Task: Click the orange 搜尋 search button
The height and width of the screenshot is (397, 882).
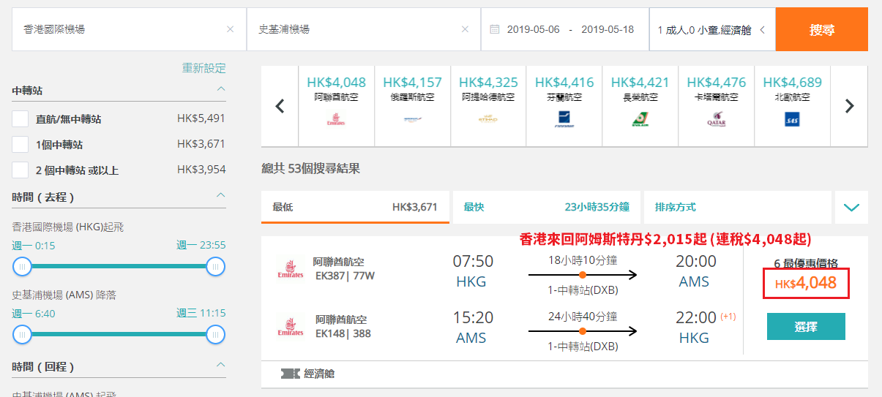Action: click(x=822, y=30)
